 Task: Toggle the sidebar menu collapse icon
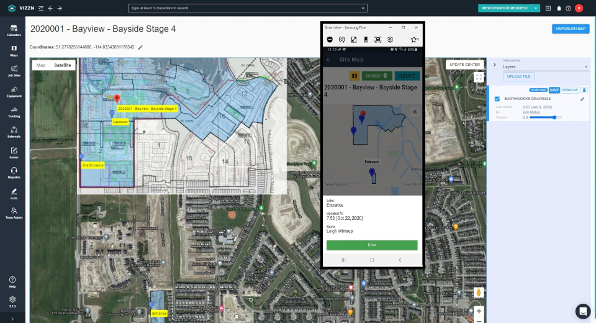(41, 8)
